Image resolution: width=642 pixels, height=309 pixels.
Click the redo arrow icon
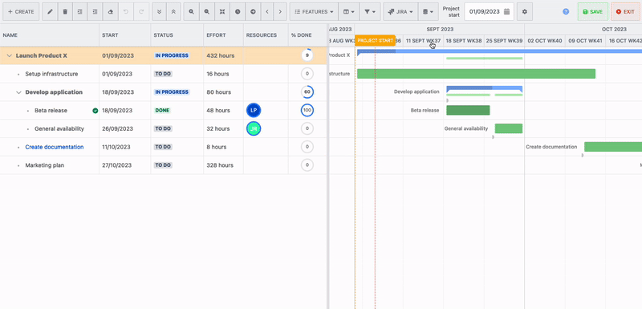(141, 12)
